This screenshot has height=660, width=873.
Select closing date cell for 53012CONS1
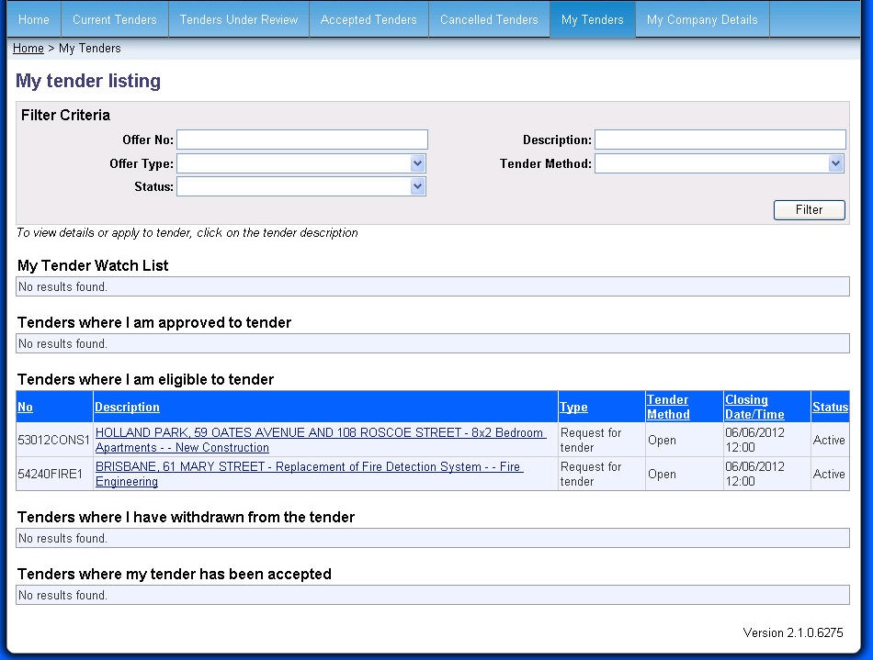coord(766,440)
